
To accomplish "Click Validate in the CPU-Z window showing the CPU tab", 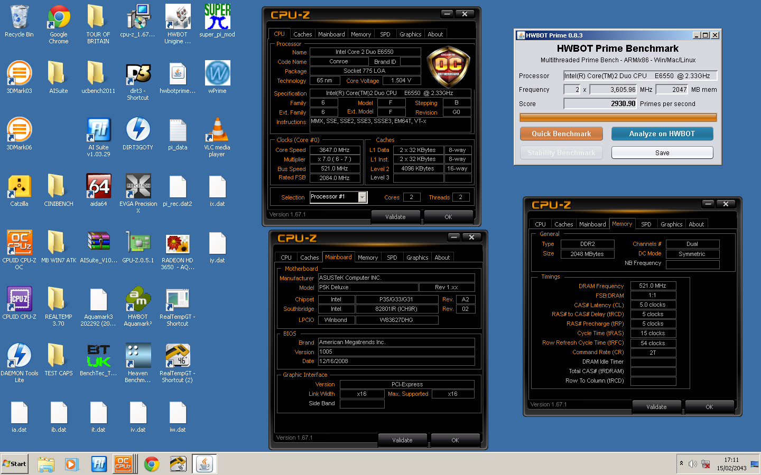I will coord(395,217).
